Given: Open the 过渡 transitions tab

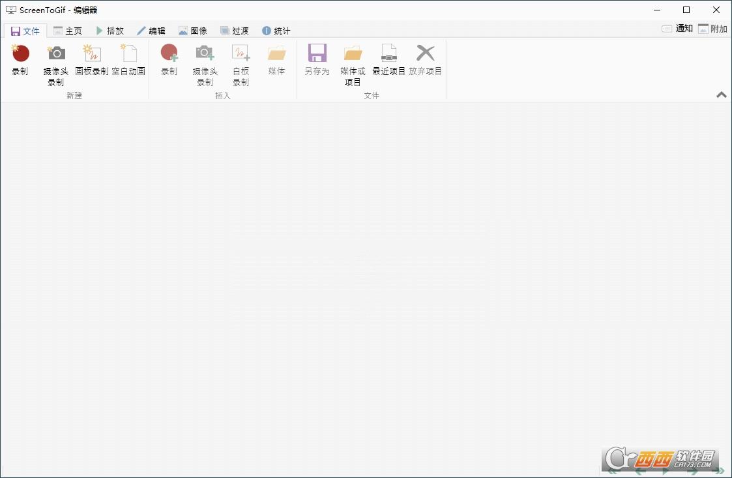Looking at the screenshot, I should 235,31.
